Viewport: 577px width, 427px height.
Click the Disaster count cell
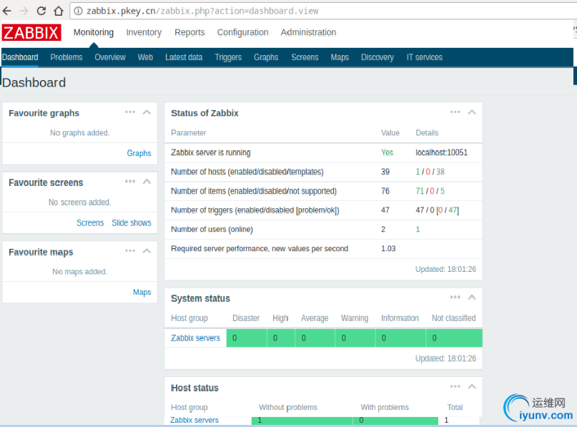246,338
